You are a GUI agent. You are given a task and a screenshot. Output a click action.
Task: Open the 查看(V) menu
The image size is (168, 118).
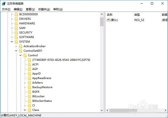[x=30, y=9]
